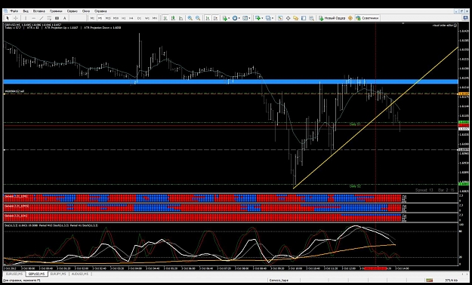The width and height of the screenshot is (472, 285).
Task: Toggle the Советники expert advisors button
Action: click(367, 18)
